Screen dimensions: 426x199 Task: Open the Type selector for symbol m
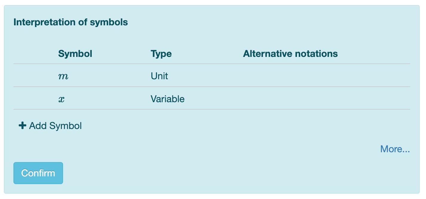(x=160, y=76)
